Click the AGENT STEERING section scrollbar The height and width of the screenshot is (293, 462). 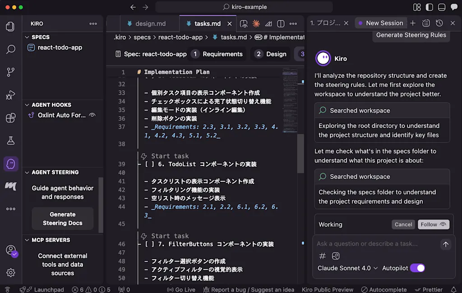[101, 205]
